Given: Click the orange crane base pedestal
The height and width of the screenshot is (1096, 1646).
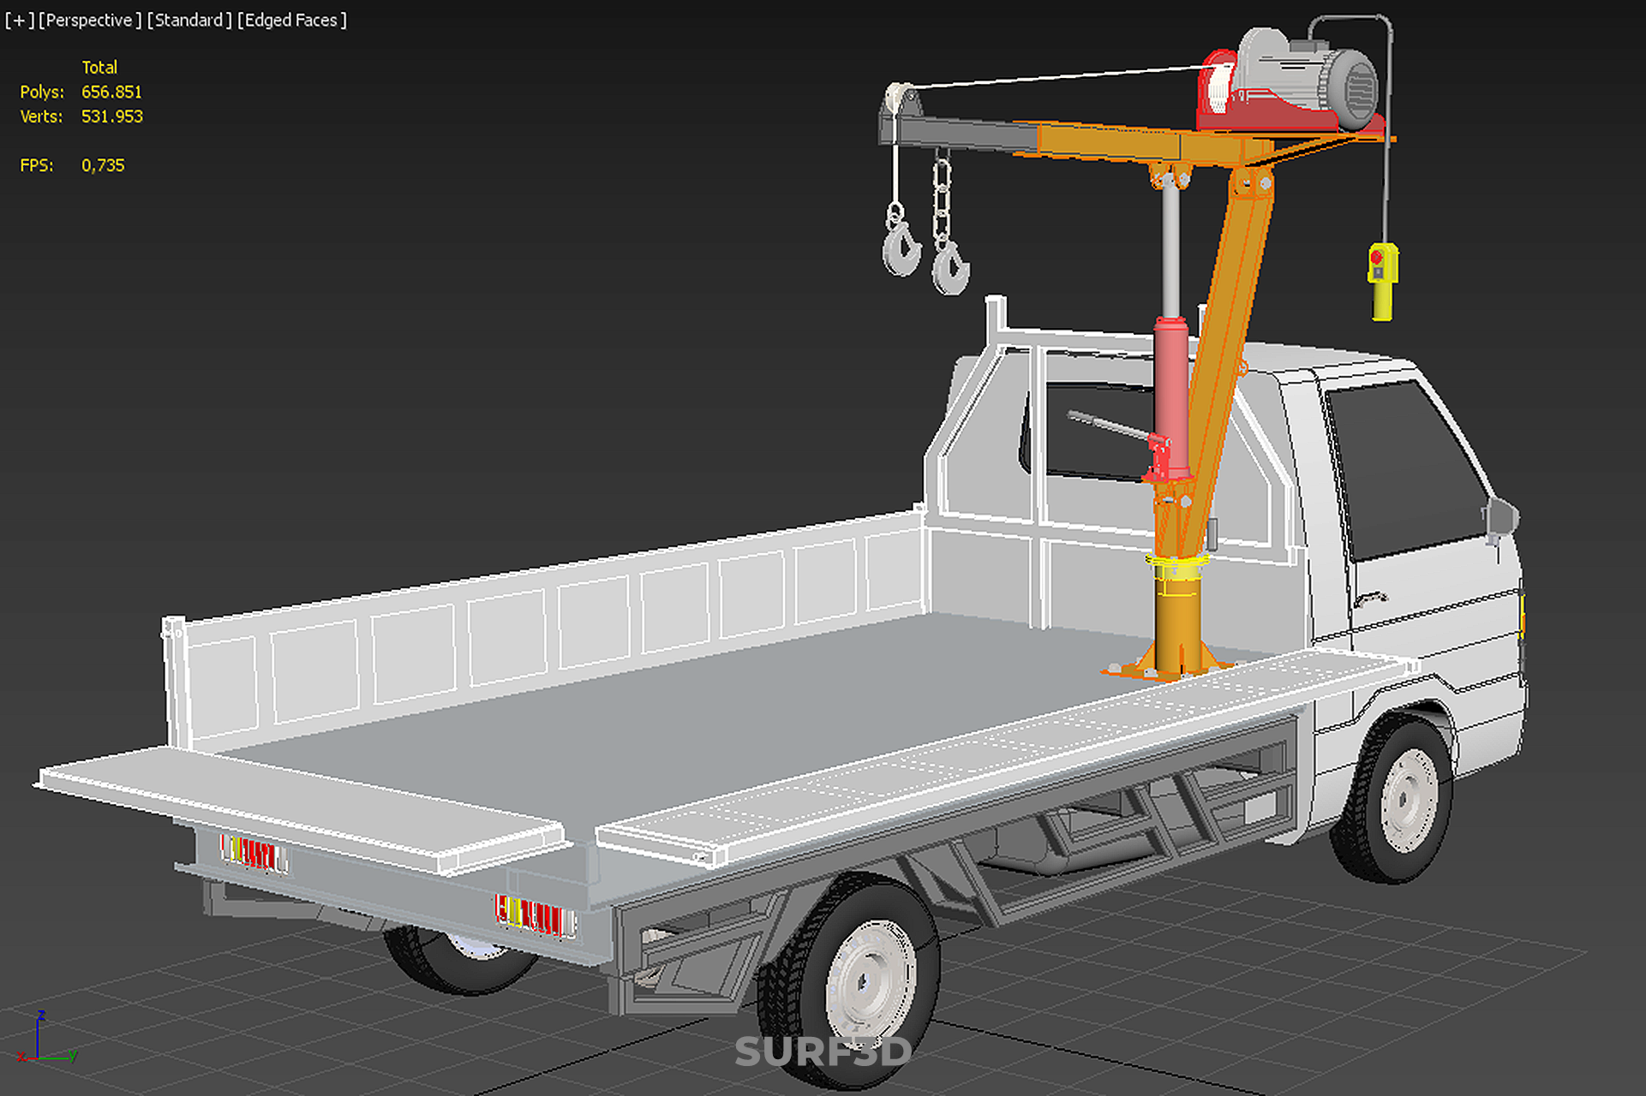Looking at the screenshot, I should [x=1177, y=625].
